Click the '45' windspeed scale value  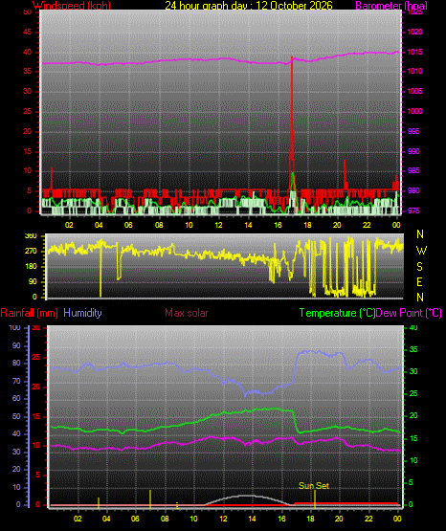tap(27, 33)
